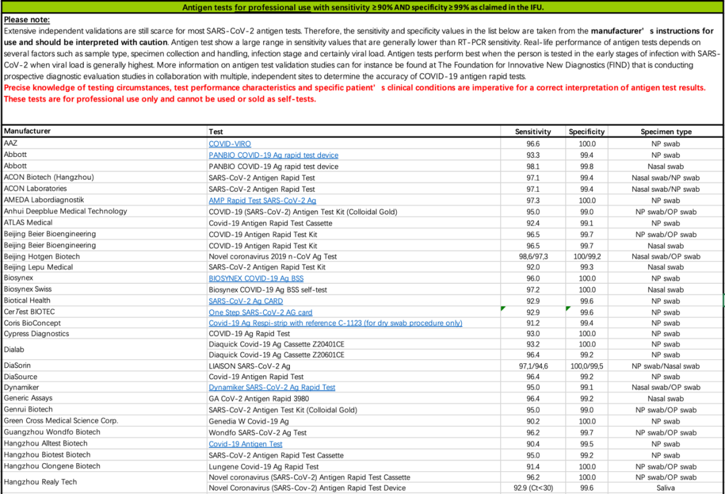Select the green title banner cell
725x494 pixels.
pos(362,7)
